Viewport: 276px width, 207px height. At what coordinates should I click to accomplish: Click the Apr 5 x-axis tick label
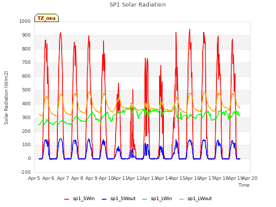[x=34, y=178]
